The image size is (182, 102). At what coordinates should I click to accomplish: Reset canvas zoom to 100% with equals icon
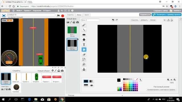[x=171, y=80]
